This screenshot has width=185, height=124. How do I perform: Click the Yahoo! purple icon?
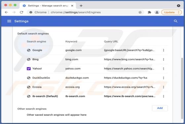[x=29, y=69]
